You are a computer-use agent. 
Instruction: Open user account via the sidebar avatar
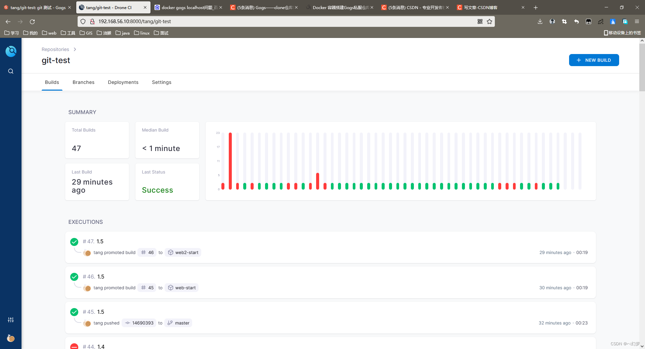pyautogui.click(x=11, y=338)
